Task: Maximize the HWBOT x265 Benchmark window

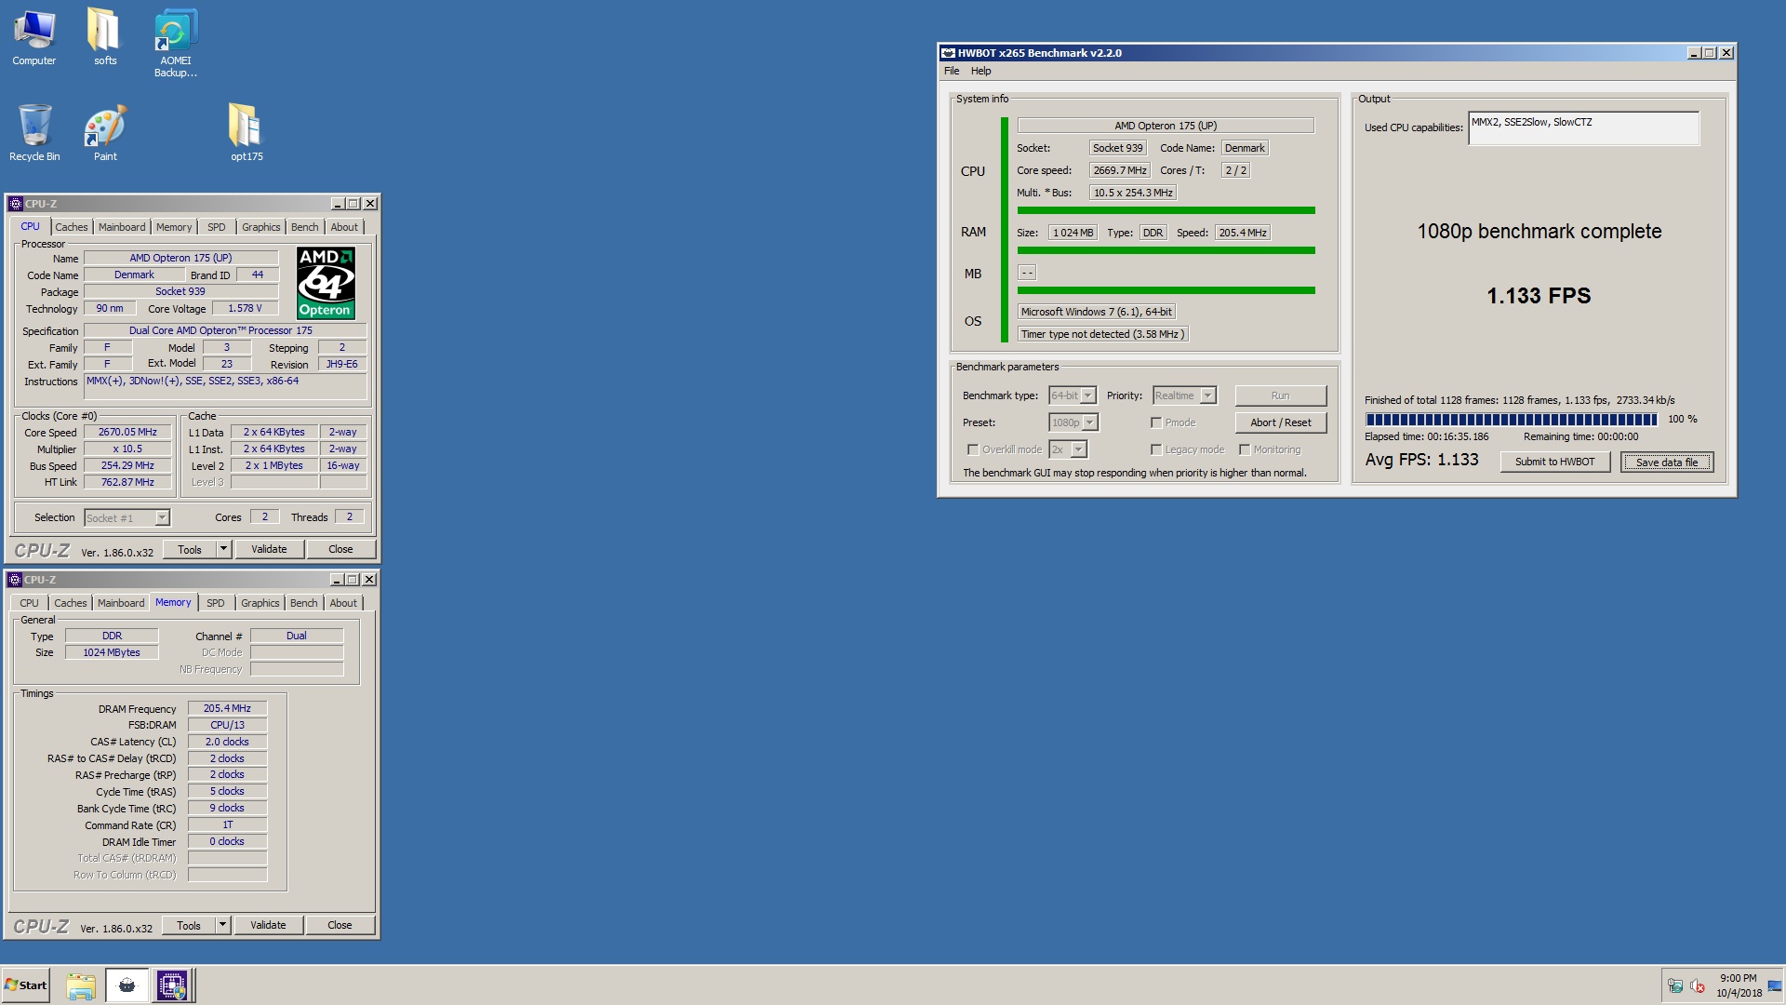Action: click(1710, 53)
